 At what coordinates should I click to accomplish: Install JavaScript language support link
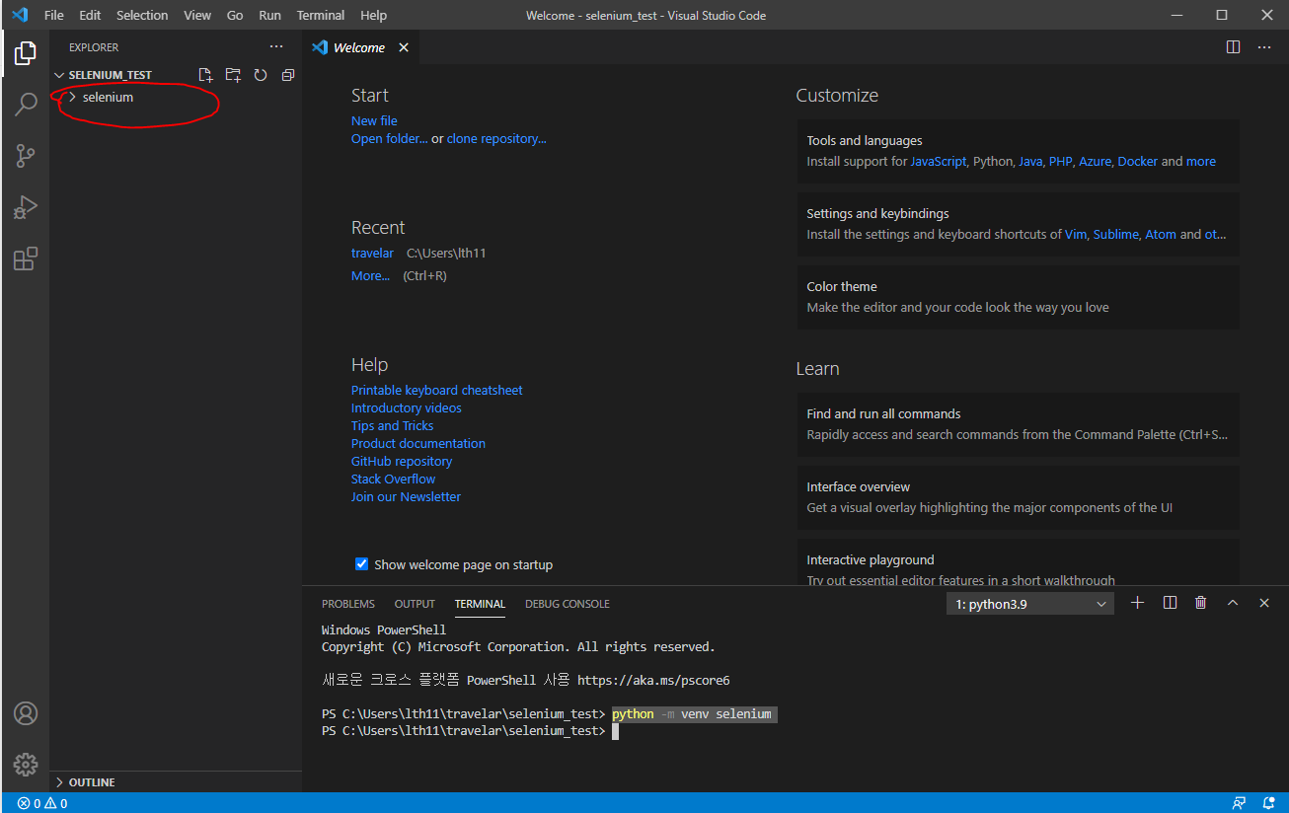[939, 161]
